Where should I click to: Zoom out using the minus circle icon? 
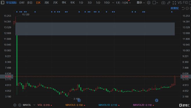click(187, 8)
